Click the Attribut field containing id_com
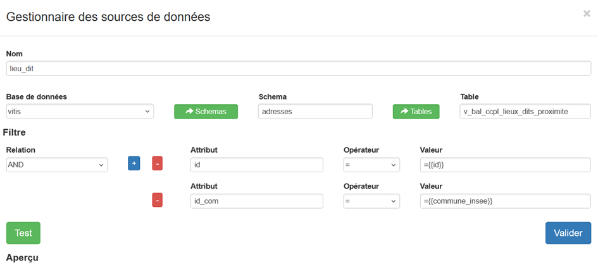598x263 pixels. pyautogui.click(x=256, y=201)
